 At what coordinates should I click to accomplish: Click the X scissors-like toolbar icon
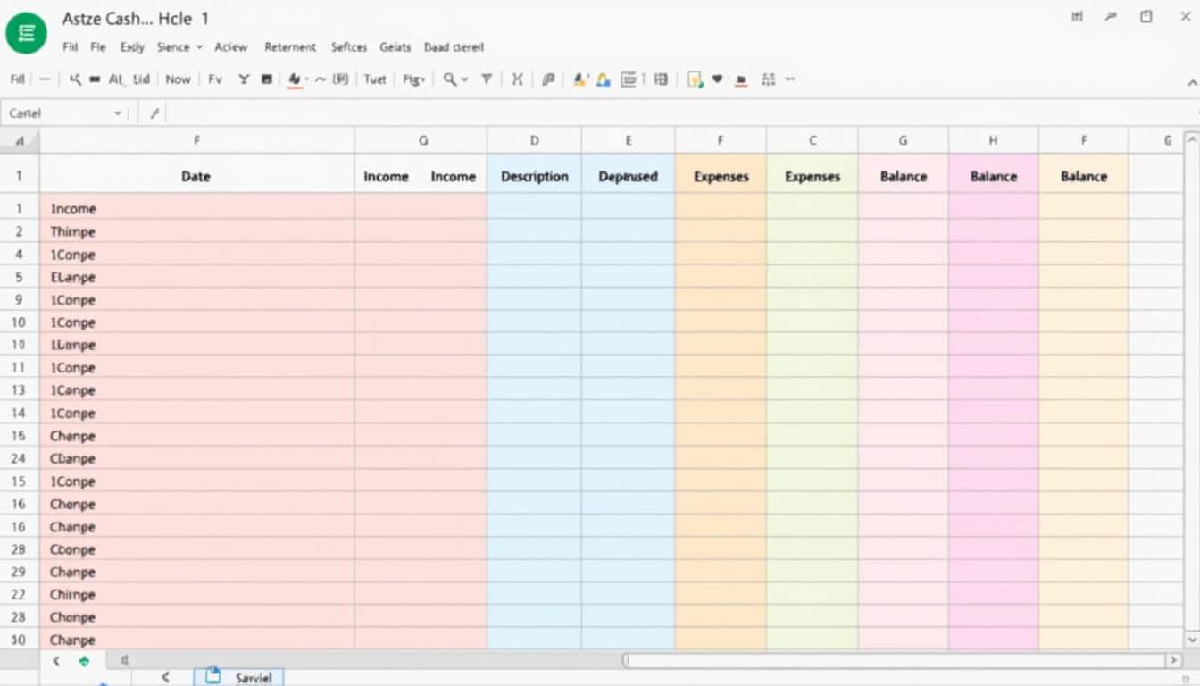517,79
